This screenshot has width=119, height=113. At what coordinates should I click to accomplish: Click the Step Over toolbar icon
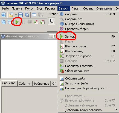42,22
